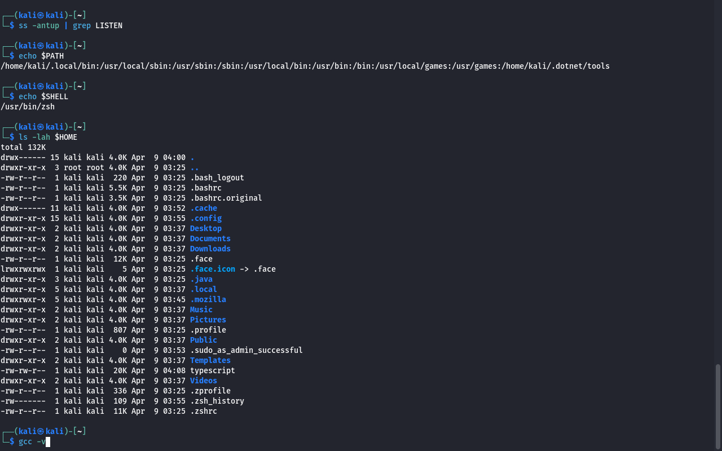
Task: Click the PATH output line
Action: pos(305,66)
